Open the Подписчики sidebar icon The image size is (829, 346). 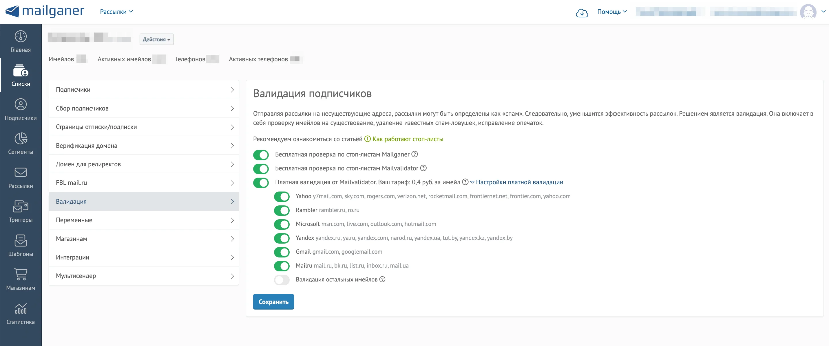click(x=21, y=104)
